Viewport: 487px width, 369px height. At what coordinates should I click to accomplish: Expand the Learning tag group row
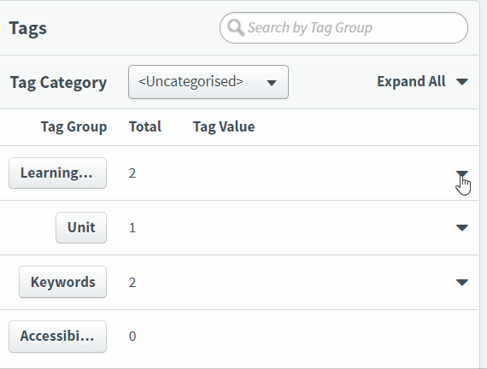tap(462, 173)
